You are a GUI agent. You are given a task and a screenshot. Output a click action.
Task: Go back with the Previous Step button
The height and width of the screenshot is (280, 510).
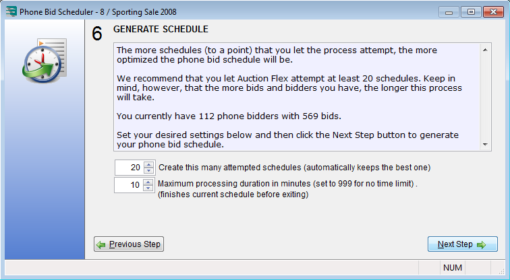pos(129,244)
